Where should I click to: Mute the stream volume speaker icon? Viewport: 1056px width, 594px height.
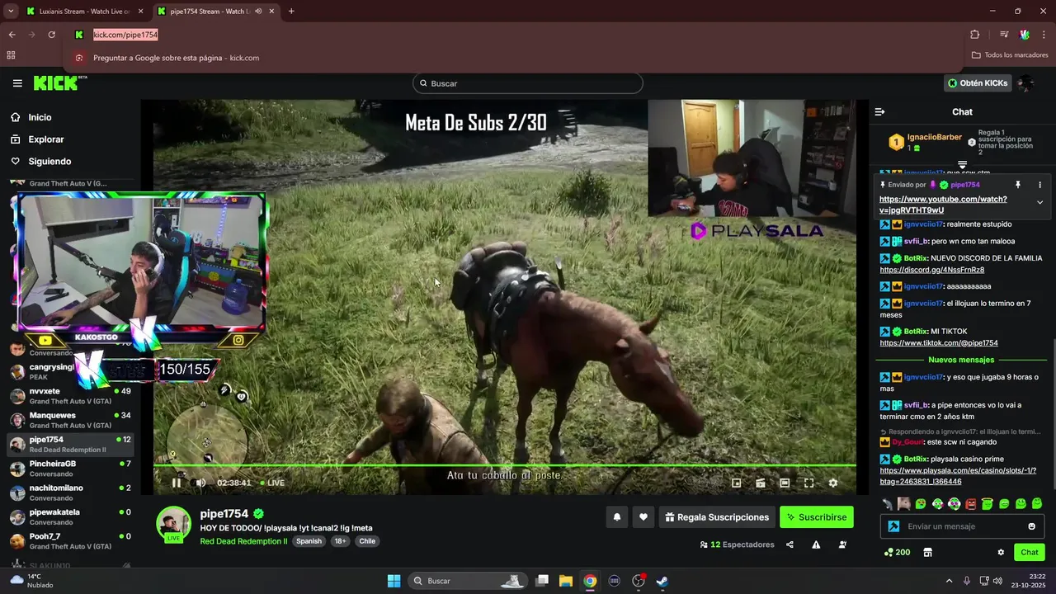(200, 483)
